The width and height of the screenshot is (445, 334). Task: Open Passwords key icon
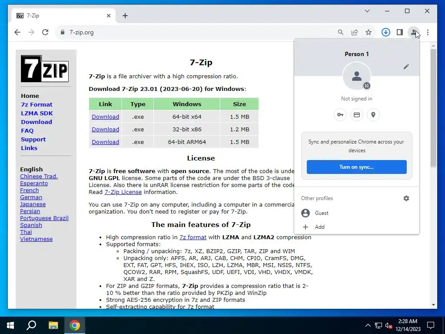pyautogui.click(x=340, y=115)
